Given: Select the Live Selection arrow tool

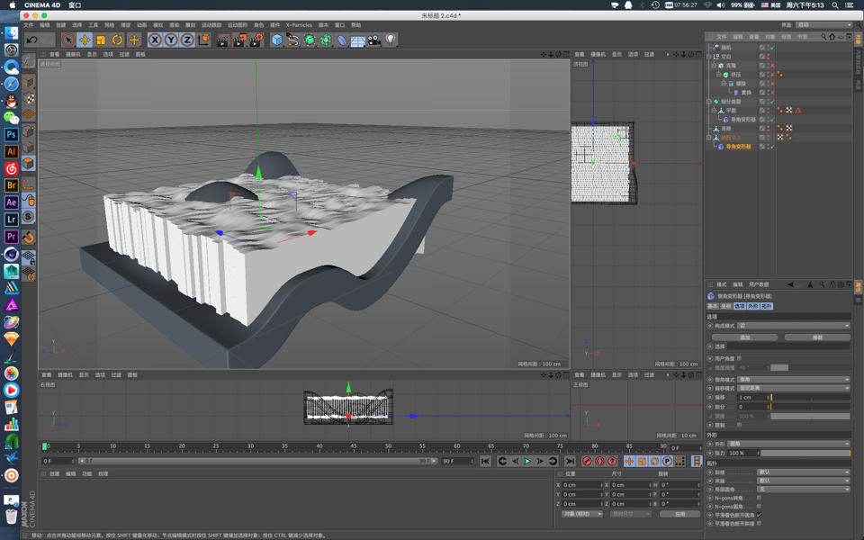Looking at the screenshot, I should pos(68,40).
